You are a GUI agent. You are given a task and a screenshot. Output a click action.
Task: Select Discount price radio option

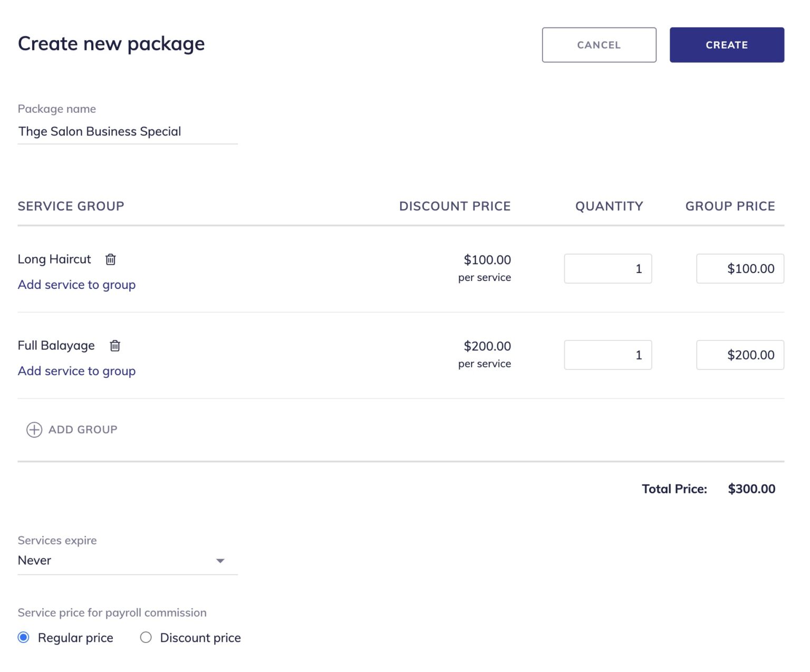pyautogui.click(x=146, y=638)
